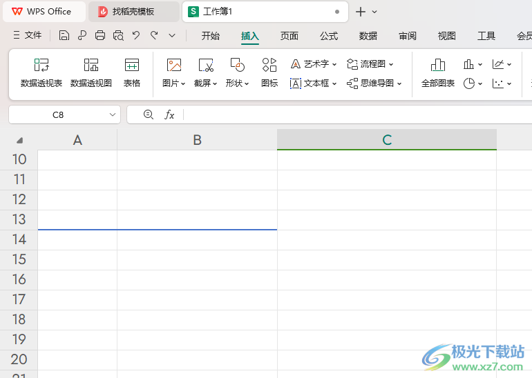Switch to the 视图 ribbon tab

click(x=446, y=36)
